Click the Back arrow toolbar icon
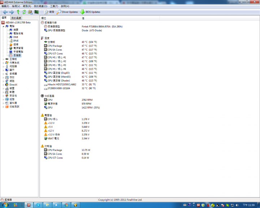 point(5,12)
